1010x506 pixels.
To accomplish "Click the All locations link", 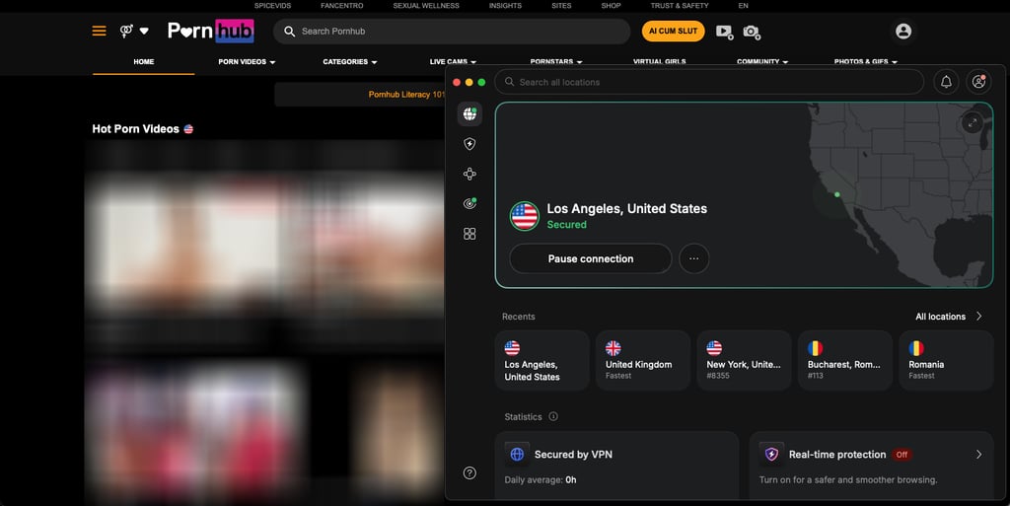I will [940, 316].
